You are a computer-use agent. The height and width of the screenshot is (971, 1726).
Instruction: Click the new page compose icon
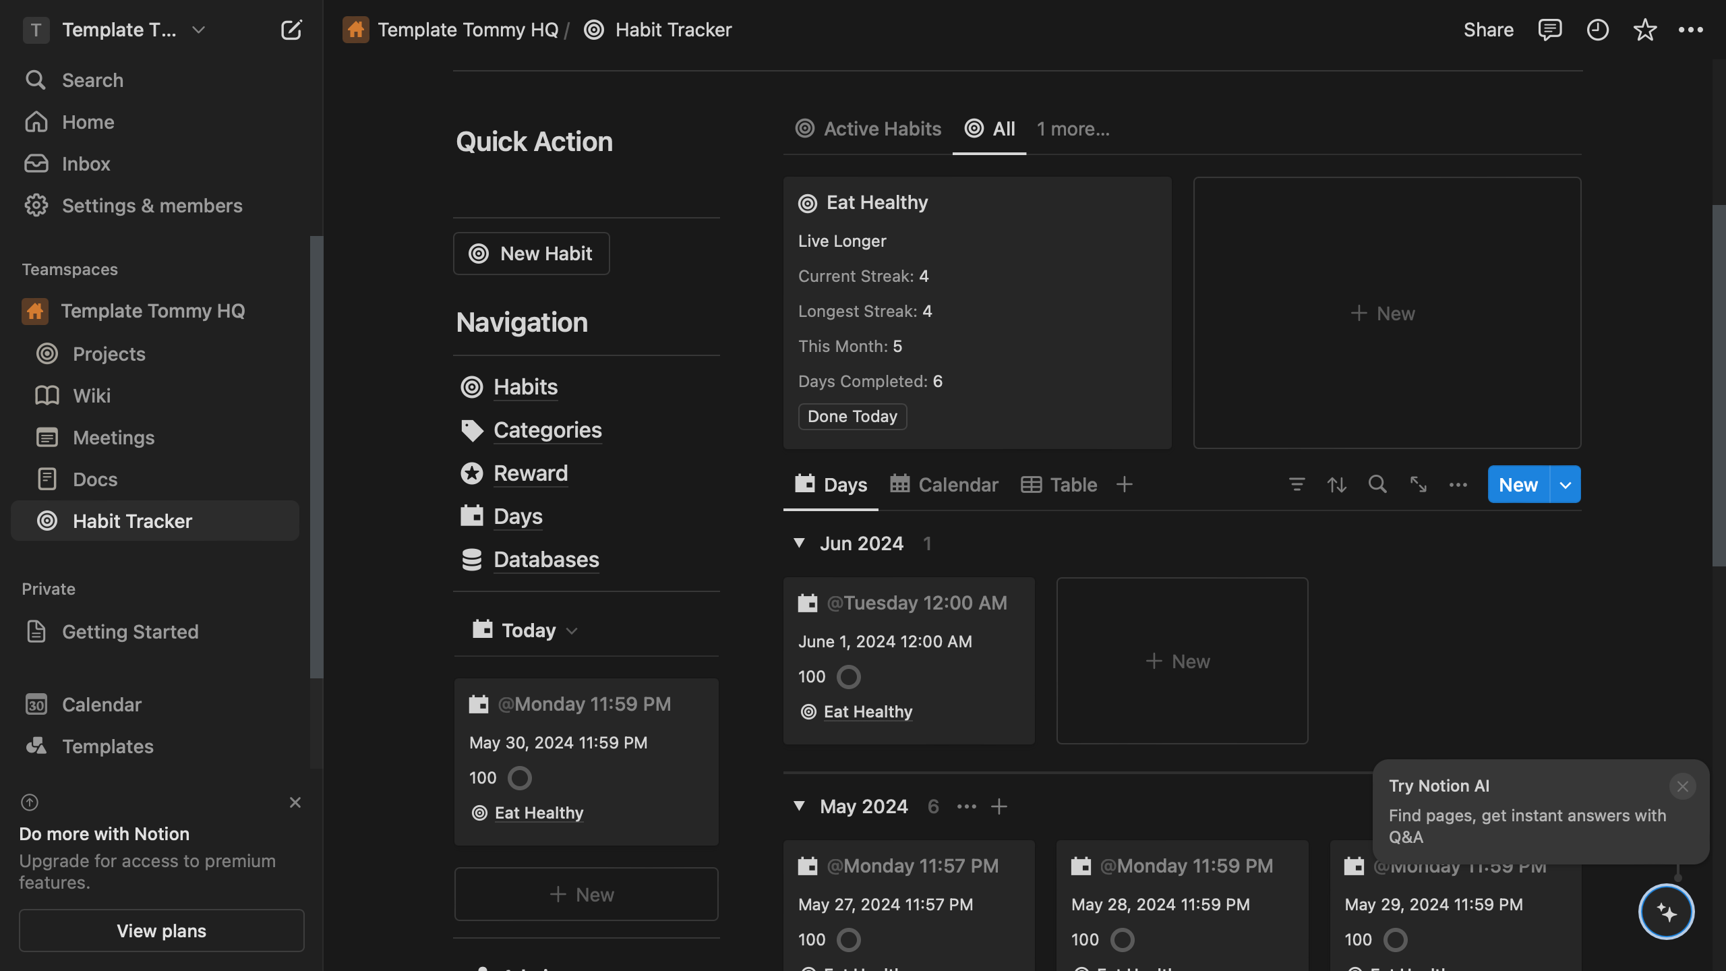tap(291, 30)
